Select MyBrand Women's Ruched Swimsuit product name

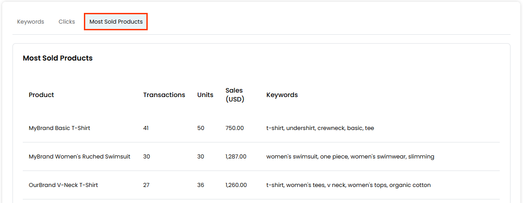pyautogui.click(x=79, y=157)
